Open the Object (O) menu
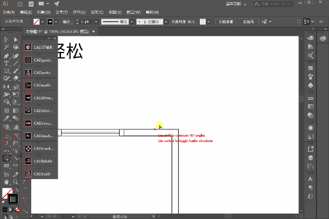The width and height of the screenshot is (329, 219). 44,12
